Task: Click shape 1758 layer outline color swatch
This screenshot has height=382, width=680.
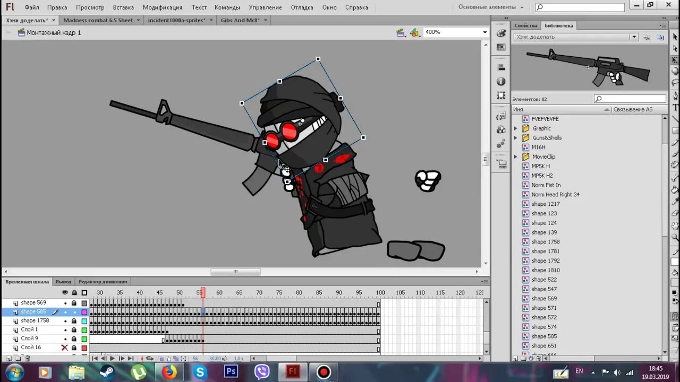Action: (84, 321)
